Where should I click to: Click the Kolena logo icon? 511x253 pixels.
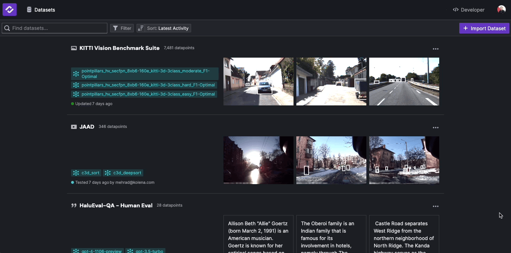coord(10,9)
